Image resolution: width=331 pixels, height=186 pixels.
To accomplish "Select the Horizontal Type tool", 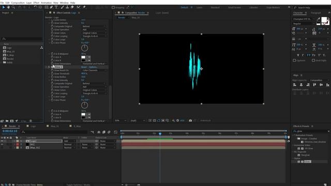I will pyautogui.click(x=56, y=7).
